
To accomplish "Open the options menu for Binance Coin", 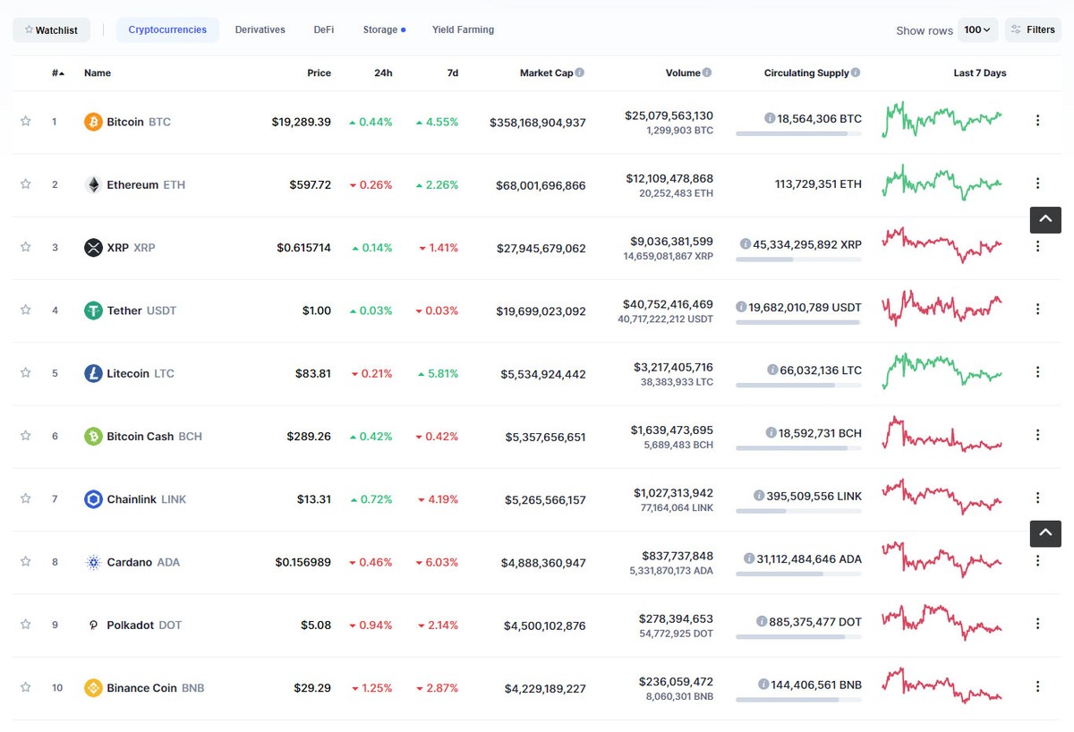I will pos(1037,687).
